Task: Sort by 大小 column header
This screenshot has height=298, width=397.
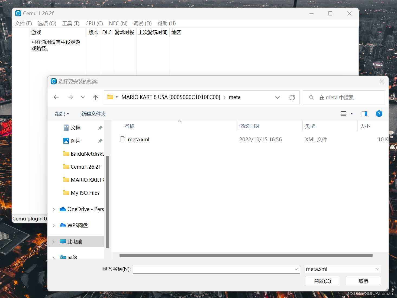Action: pos(365,126)
